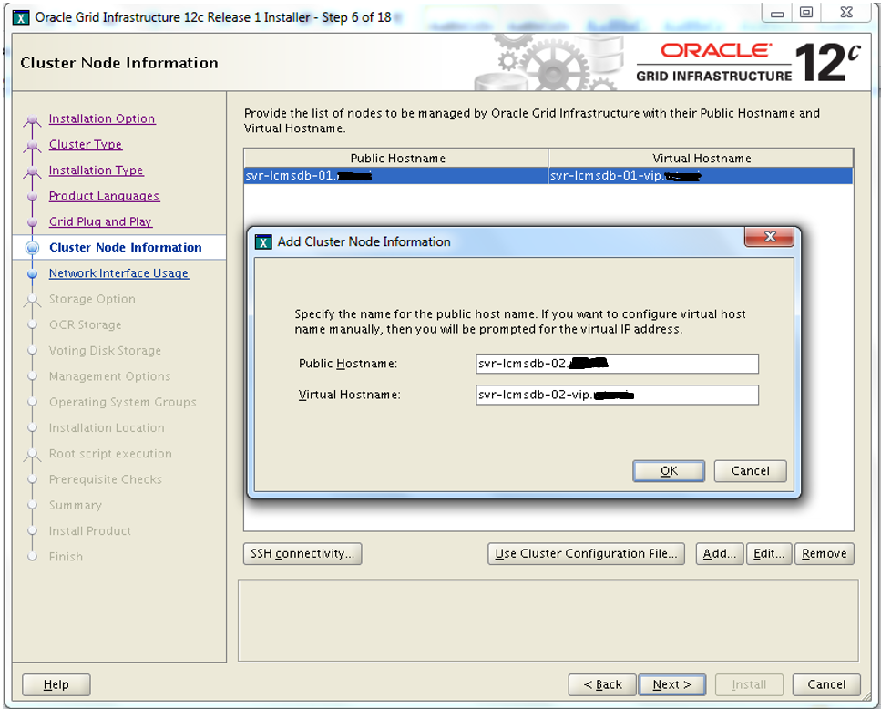Click Cancel in Add Cluster Node dialog
The width and height of the screenshot is (881, 709).
pos(750,471)
